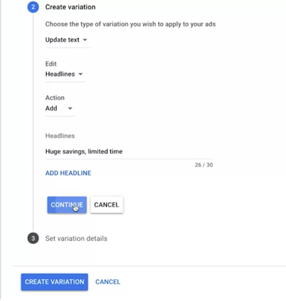Click the CANCEL link next to CREATE VARIATION
The height and width of the screenshot is (301, 286).
click(108, 282)
